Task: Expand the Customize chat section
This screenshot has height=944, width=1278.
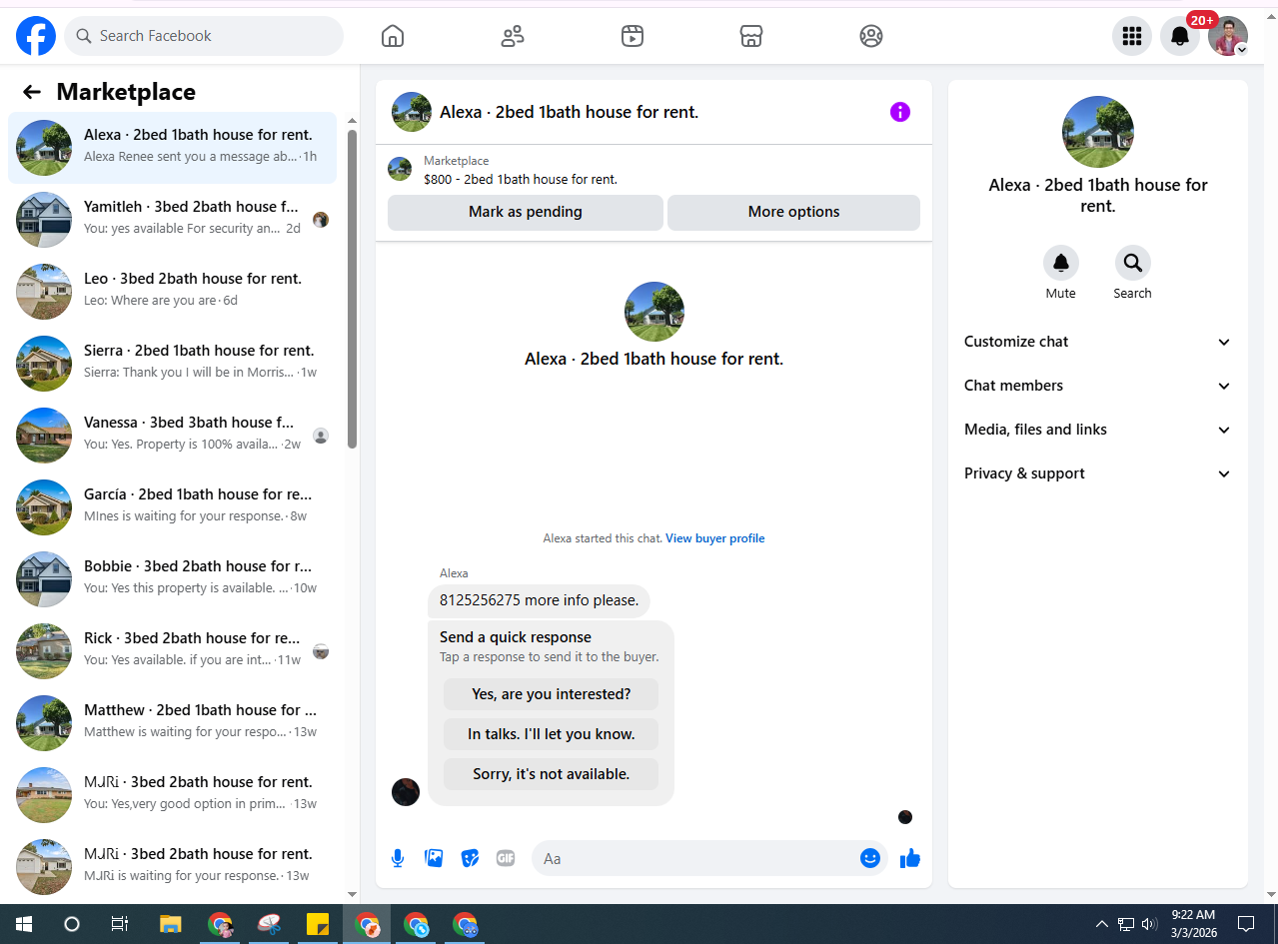Action: tap(1097, 342)
